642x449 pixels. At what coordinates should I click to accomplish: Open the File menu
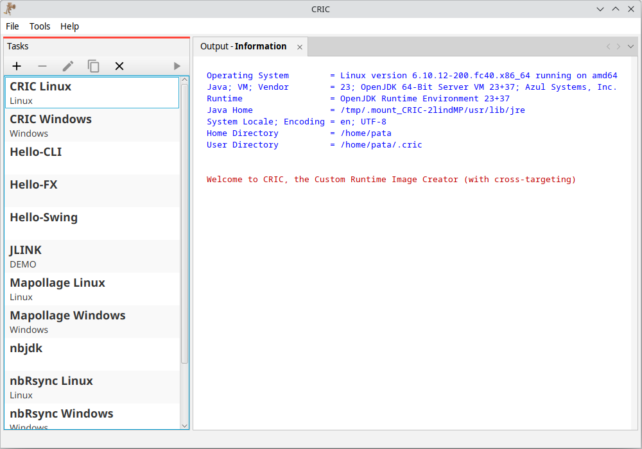12,26
